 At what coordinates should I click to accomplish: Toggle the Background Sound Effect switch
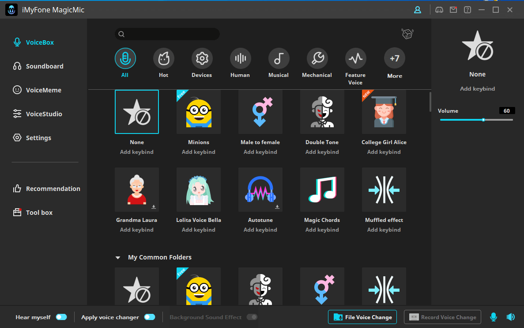[x=253, y=317]
